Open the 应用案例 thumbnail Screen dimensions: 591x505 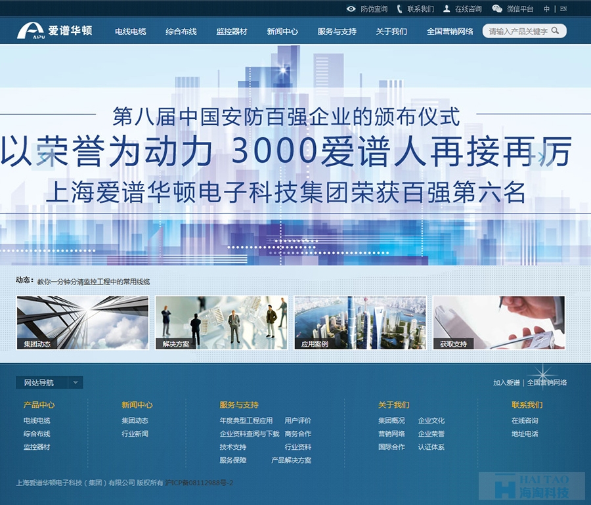coord(360,322)
